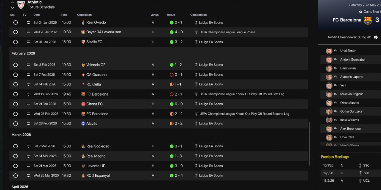Open the RCD Espanyol opposition link
381x190 pixels.
pos(98,176)
